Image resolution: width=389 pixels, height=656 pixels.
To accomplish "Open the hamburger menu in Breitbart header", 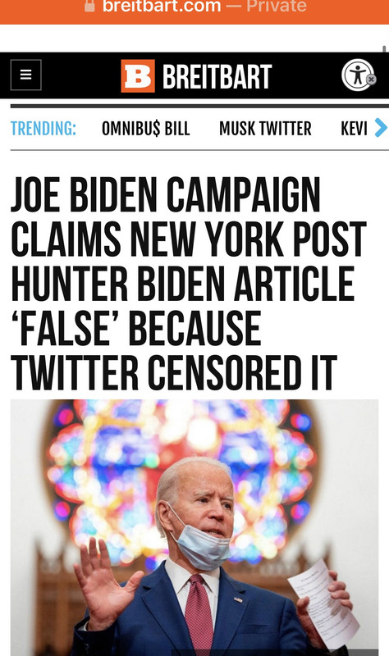I will 26,75.
